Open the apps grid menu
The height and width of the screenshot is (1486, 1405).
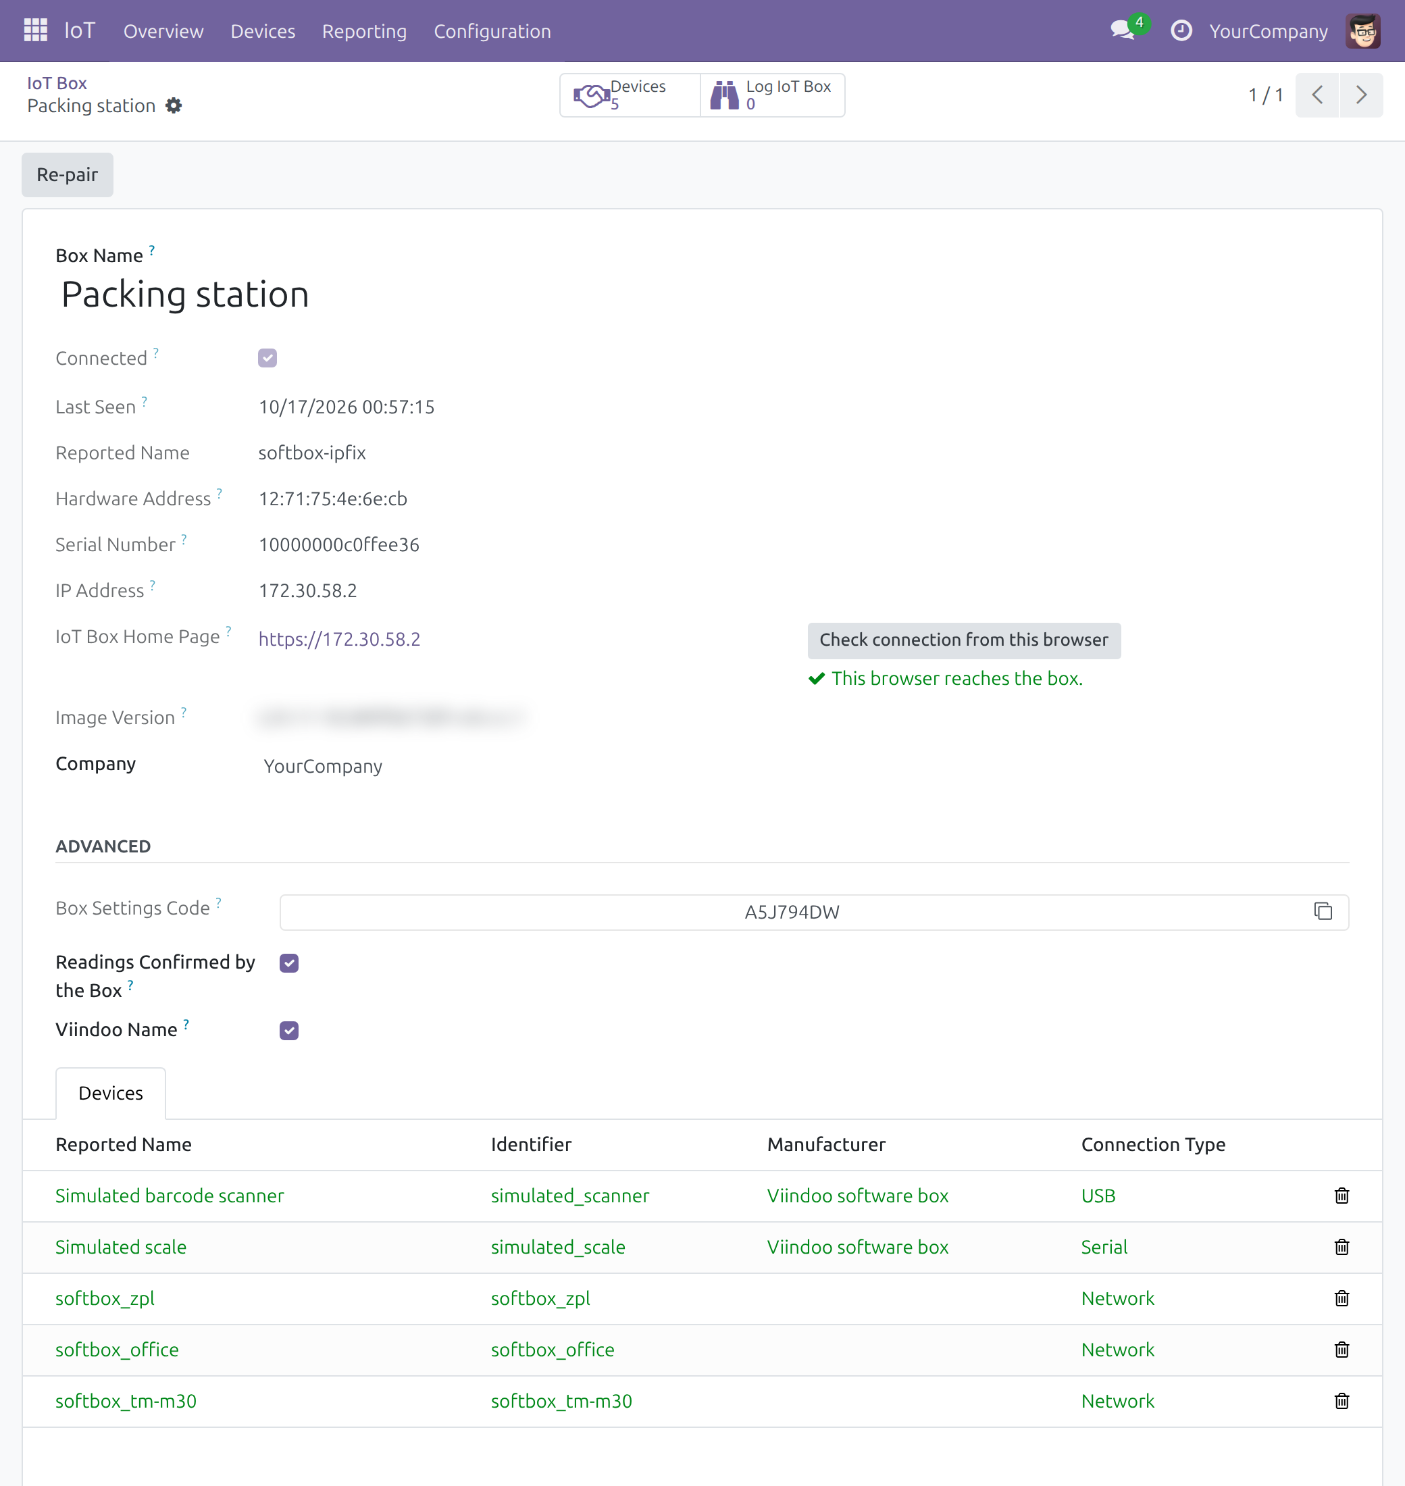pyautogui.click(x=35, y=30)
